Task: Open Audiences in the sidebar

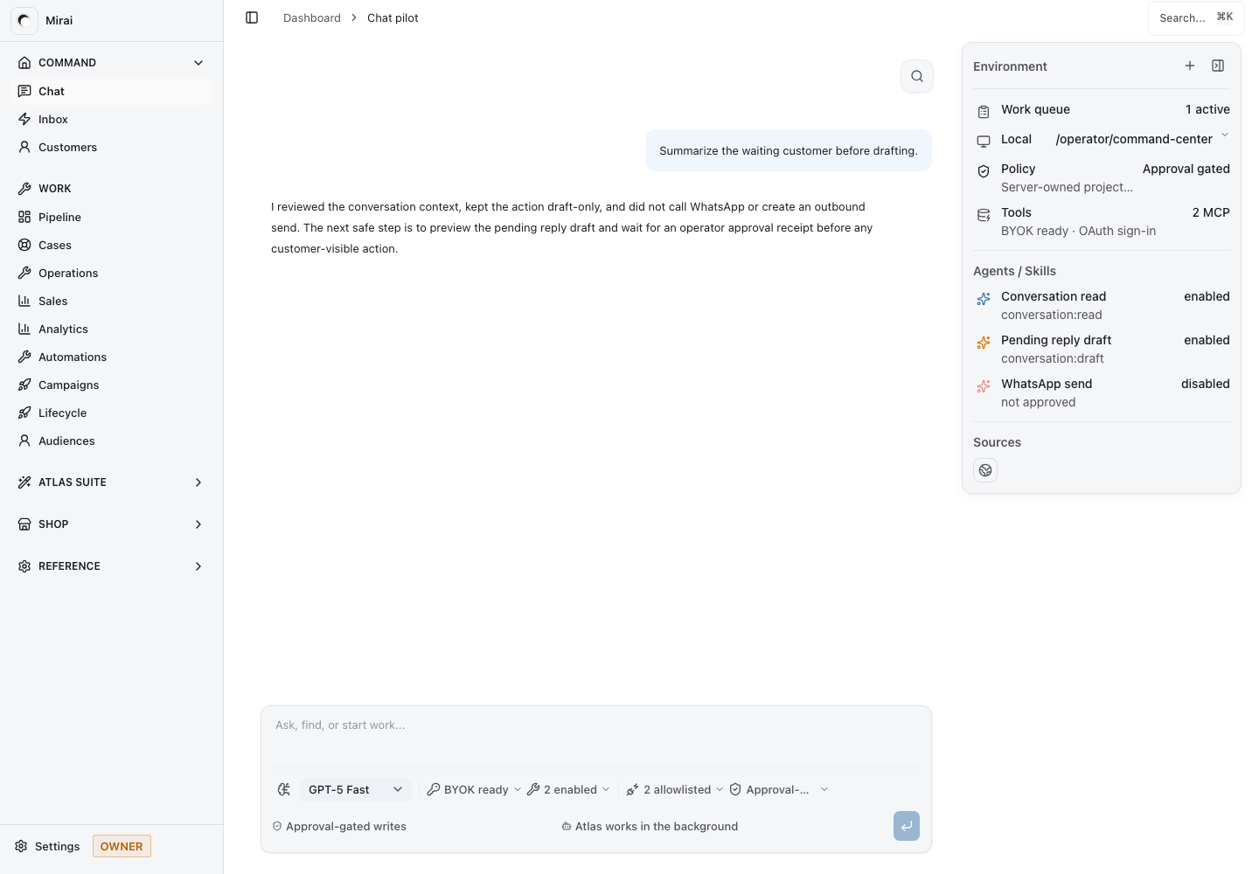Action: 112,440
